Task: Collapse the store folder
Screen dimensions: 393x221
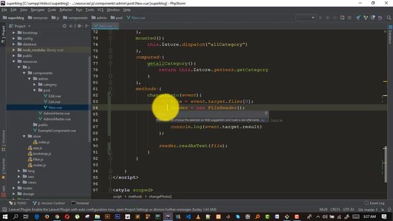Action: (x=25, y=136)
